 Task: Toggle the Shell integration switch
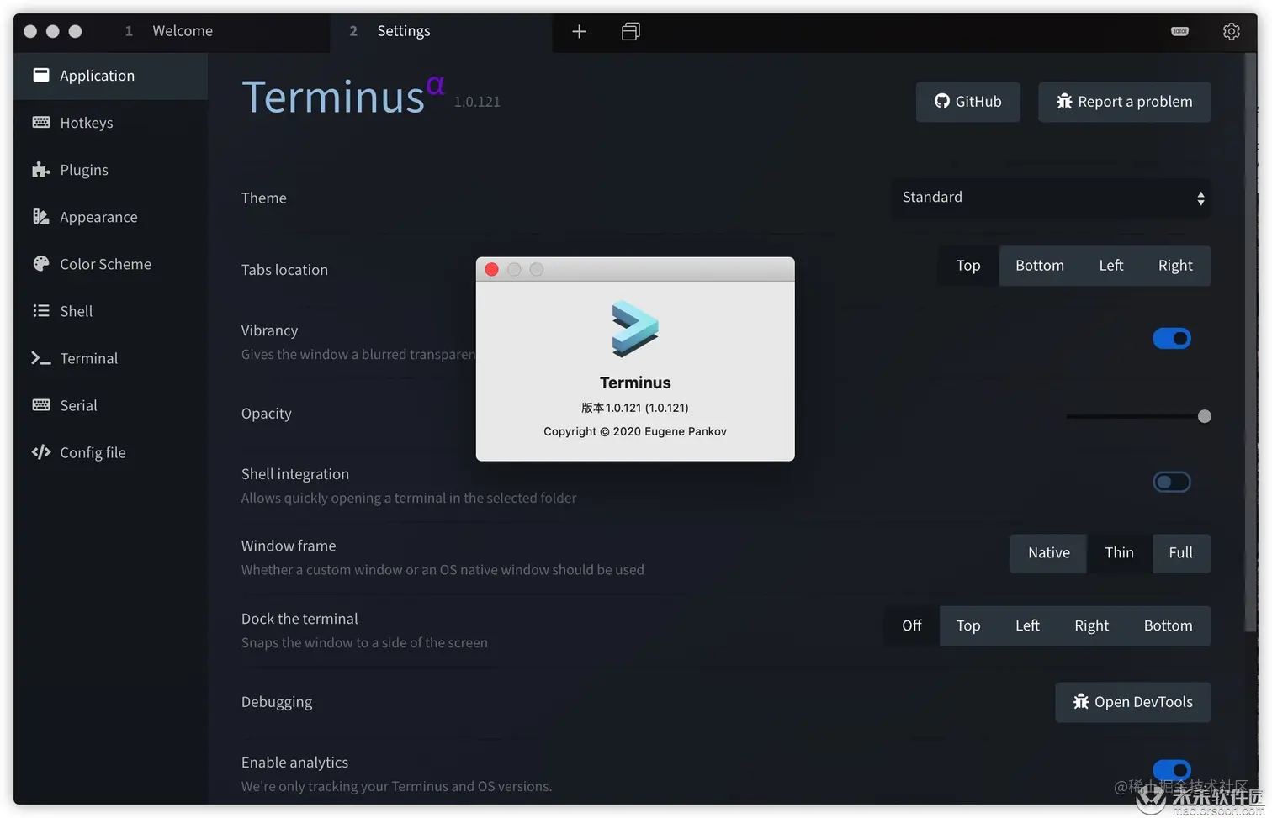(x=1171, y=482)
